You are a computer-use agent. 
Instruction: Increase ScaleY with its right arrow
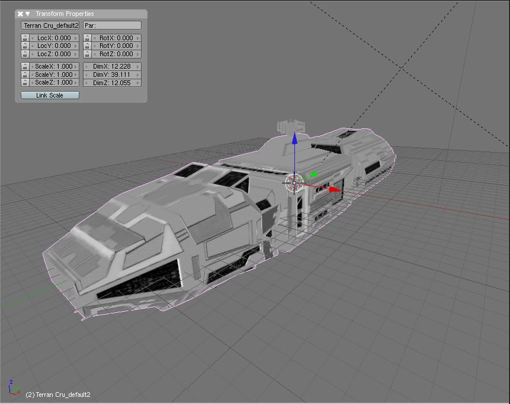click(76, 75)
